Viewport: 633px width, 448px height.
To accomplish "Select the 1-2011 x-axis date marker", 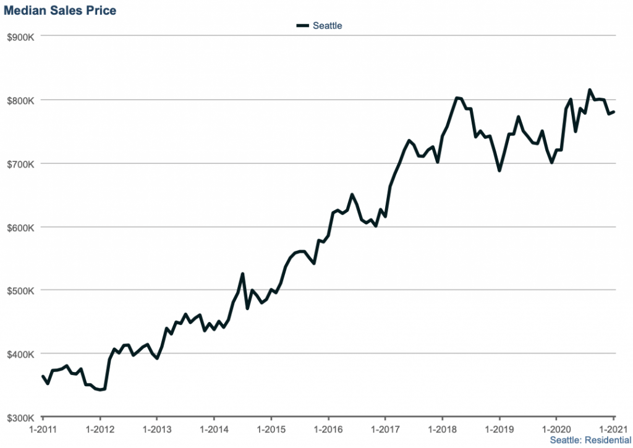I will pos(43,428).
